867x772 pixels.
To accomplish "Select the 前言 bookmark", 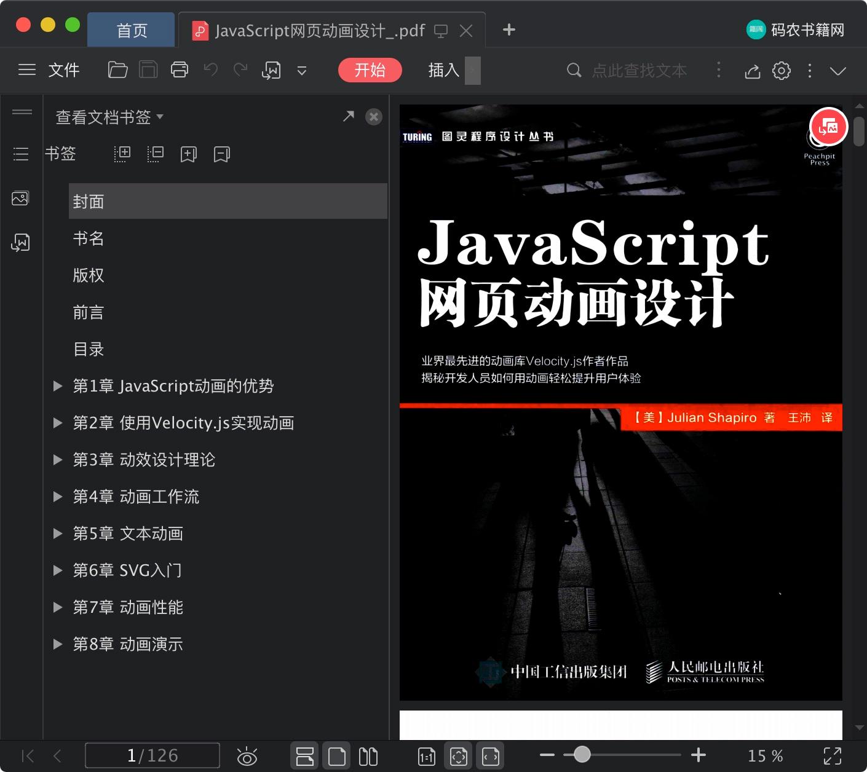I will click(x=89, y=312).
